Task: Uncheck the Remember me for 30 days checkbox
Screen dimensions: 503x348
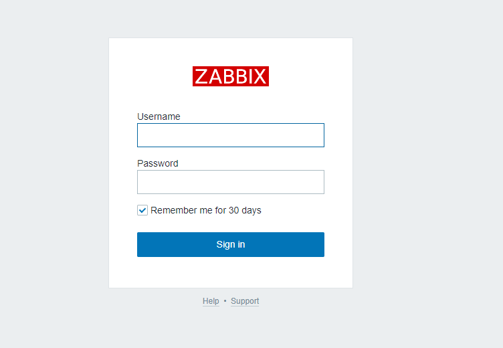Action: coord(142,210)
